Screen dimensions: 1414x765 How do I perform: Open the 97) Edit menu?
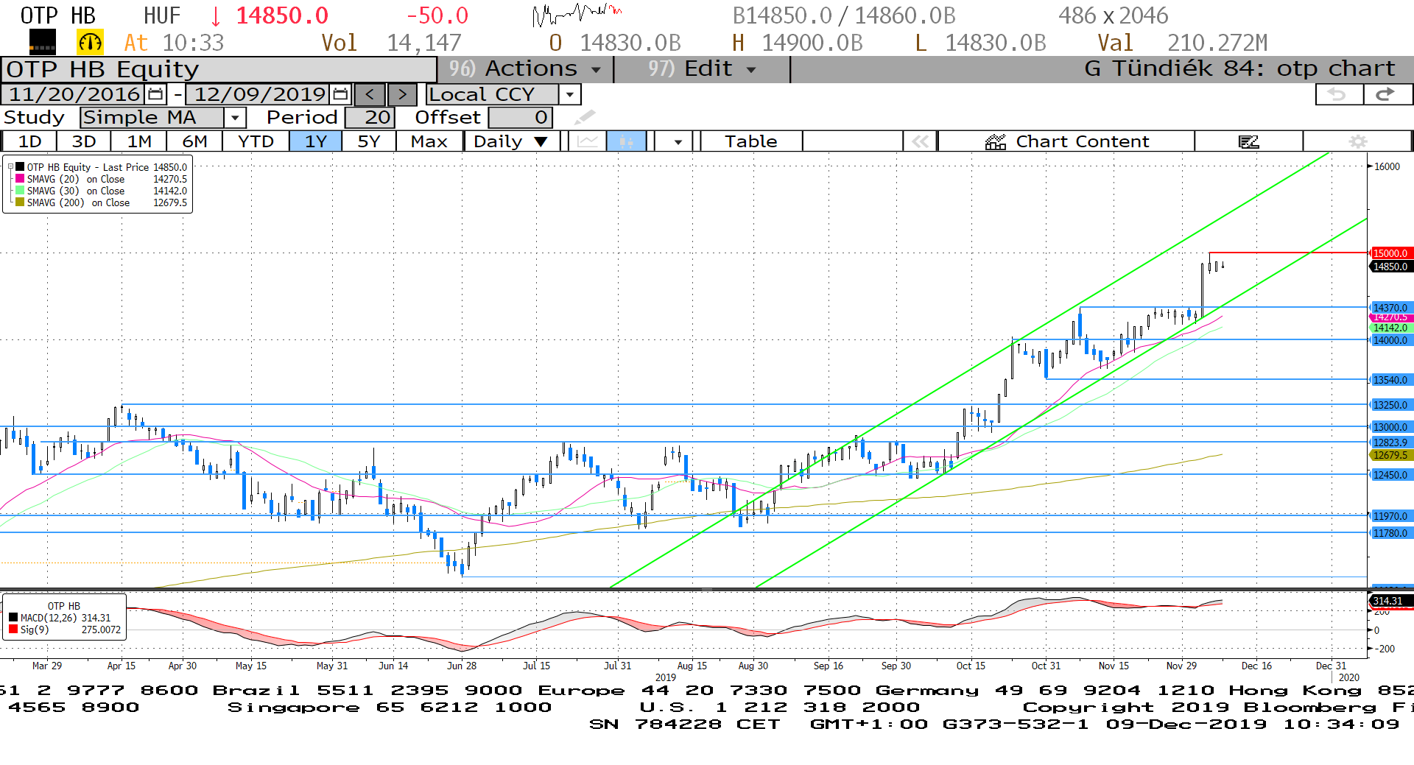pyautogui.click(x=702, y=69)
